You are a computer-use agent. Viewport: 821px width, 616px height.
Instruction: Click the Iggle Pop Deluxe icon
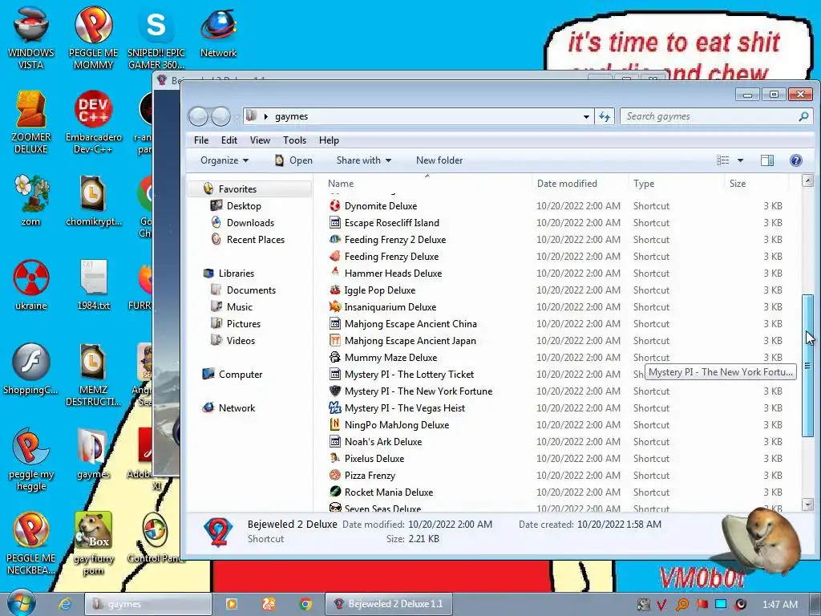(x=335, y=290)
